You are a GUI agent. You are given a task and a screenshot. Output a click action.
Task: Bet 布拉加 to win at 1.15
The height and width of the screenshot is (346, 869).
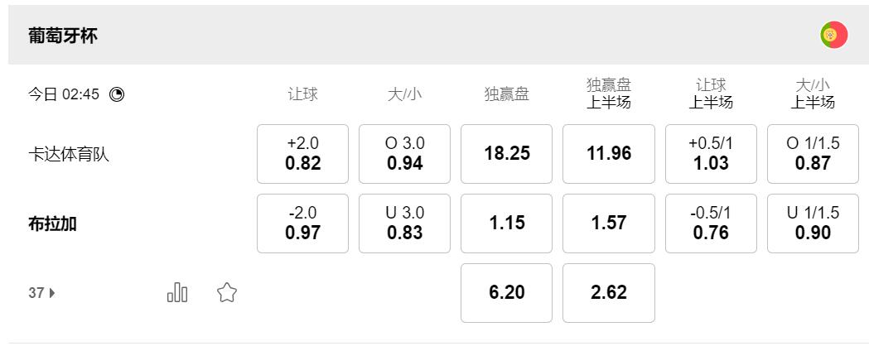tap(506, 223)
